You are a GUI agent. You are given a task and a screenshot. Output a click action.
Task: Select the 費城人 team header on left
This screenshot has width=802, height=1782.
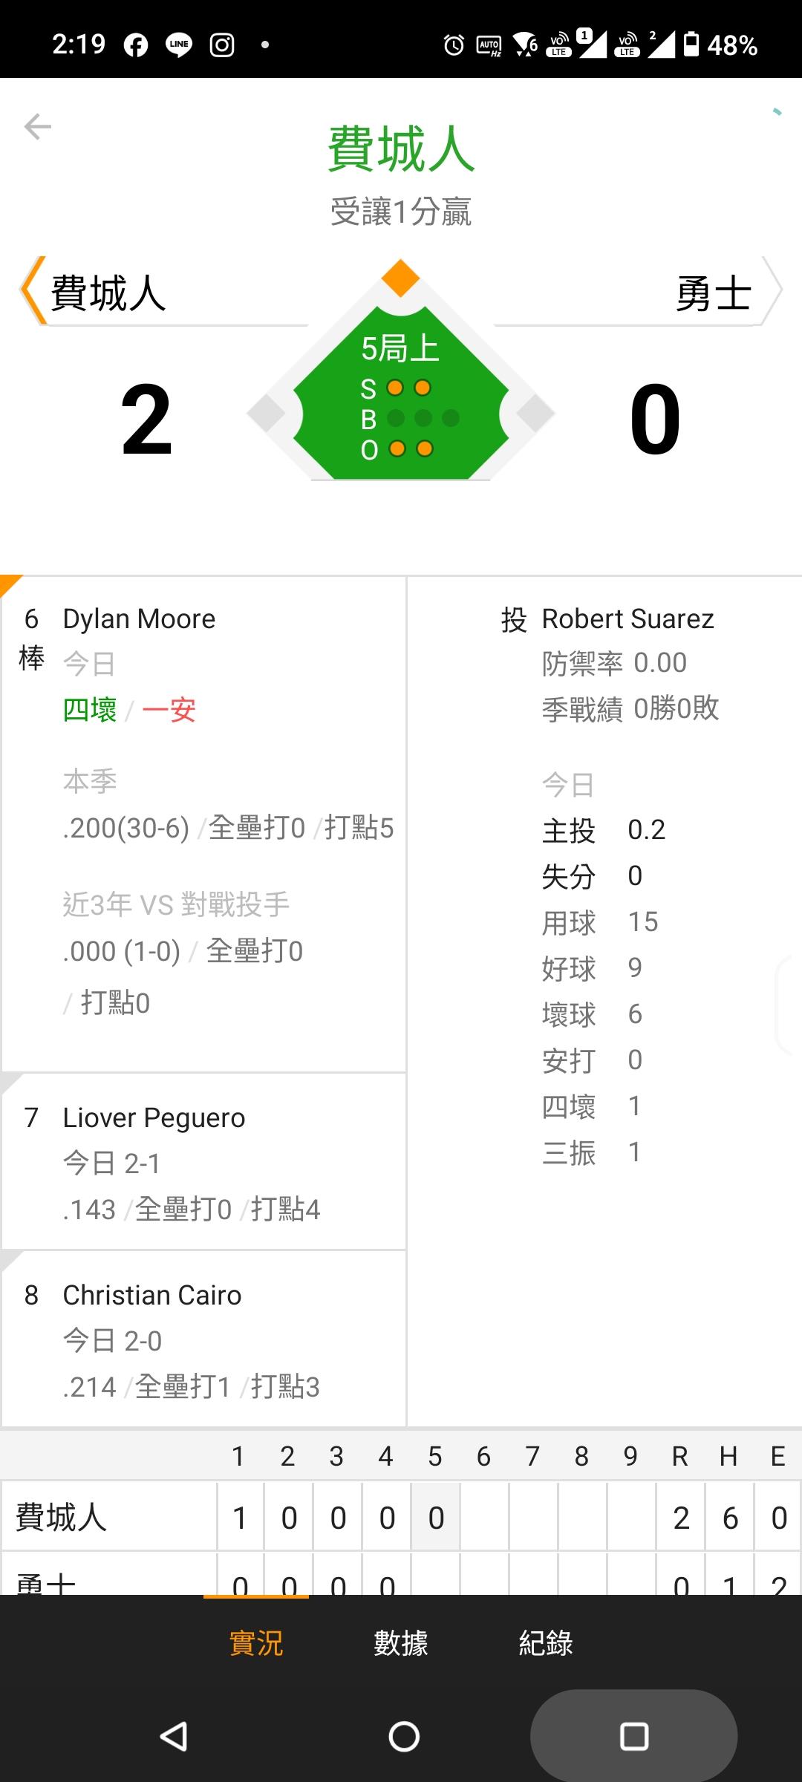108,293
